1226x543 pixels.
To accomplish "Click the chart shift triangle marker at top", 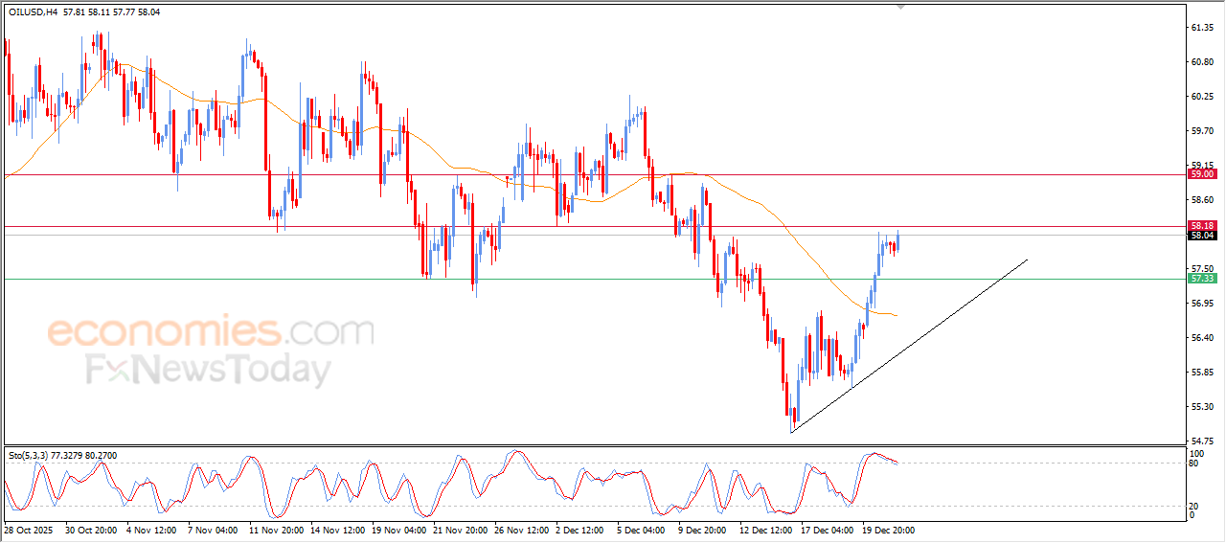I will tap(900, 6).
